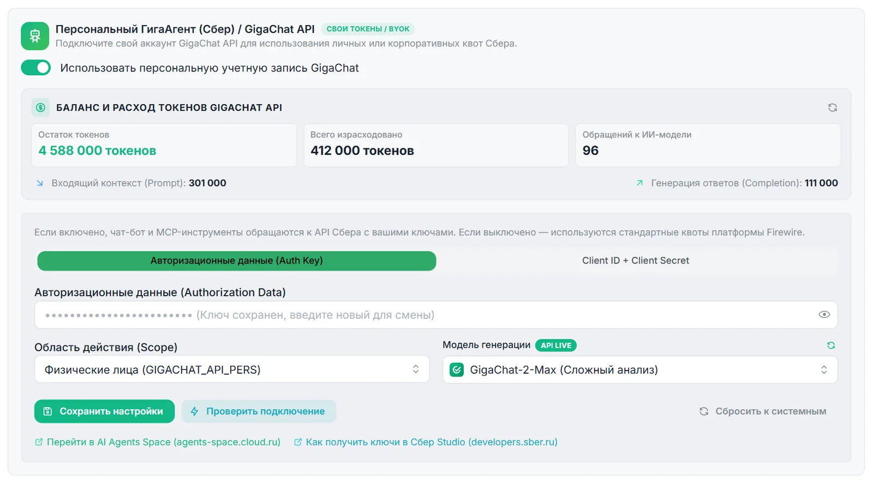Click the 96 model requests value
The width and height of the screenshot is (873, 483).
tap(590, 151)
